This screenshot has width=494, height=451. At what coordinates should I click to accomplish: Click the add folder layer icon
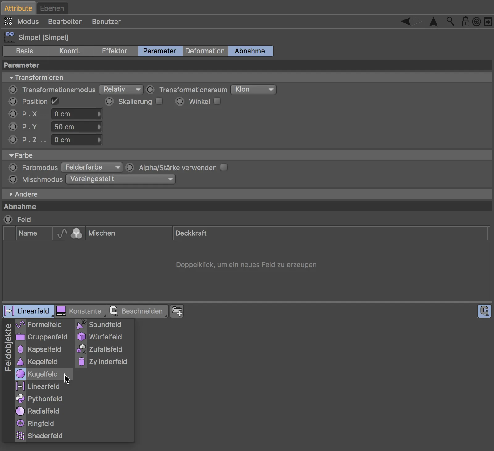(x=177, y=311)
